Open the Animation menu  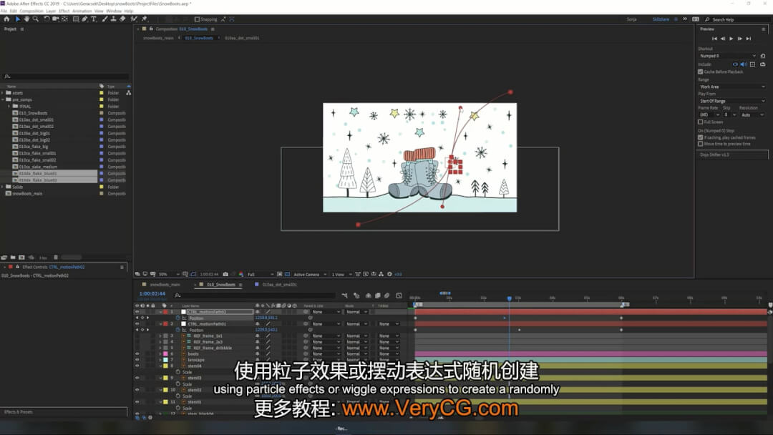tap(82, 11)
